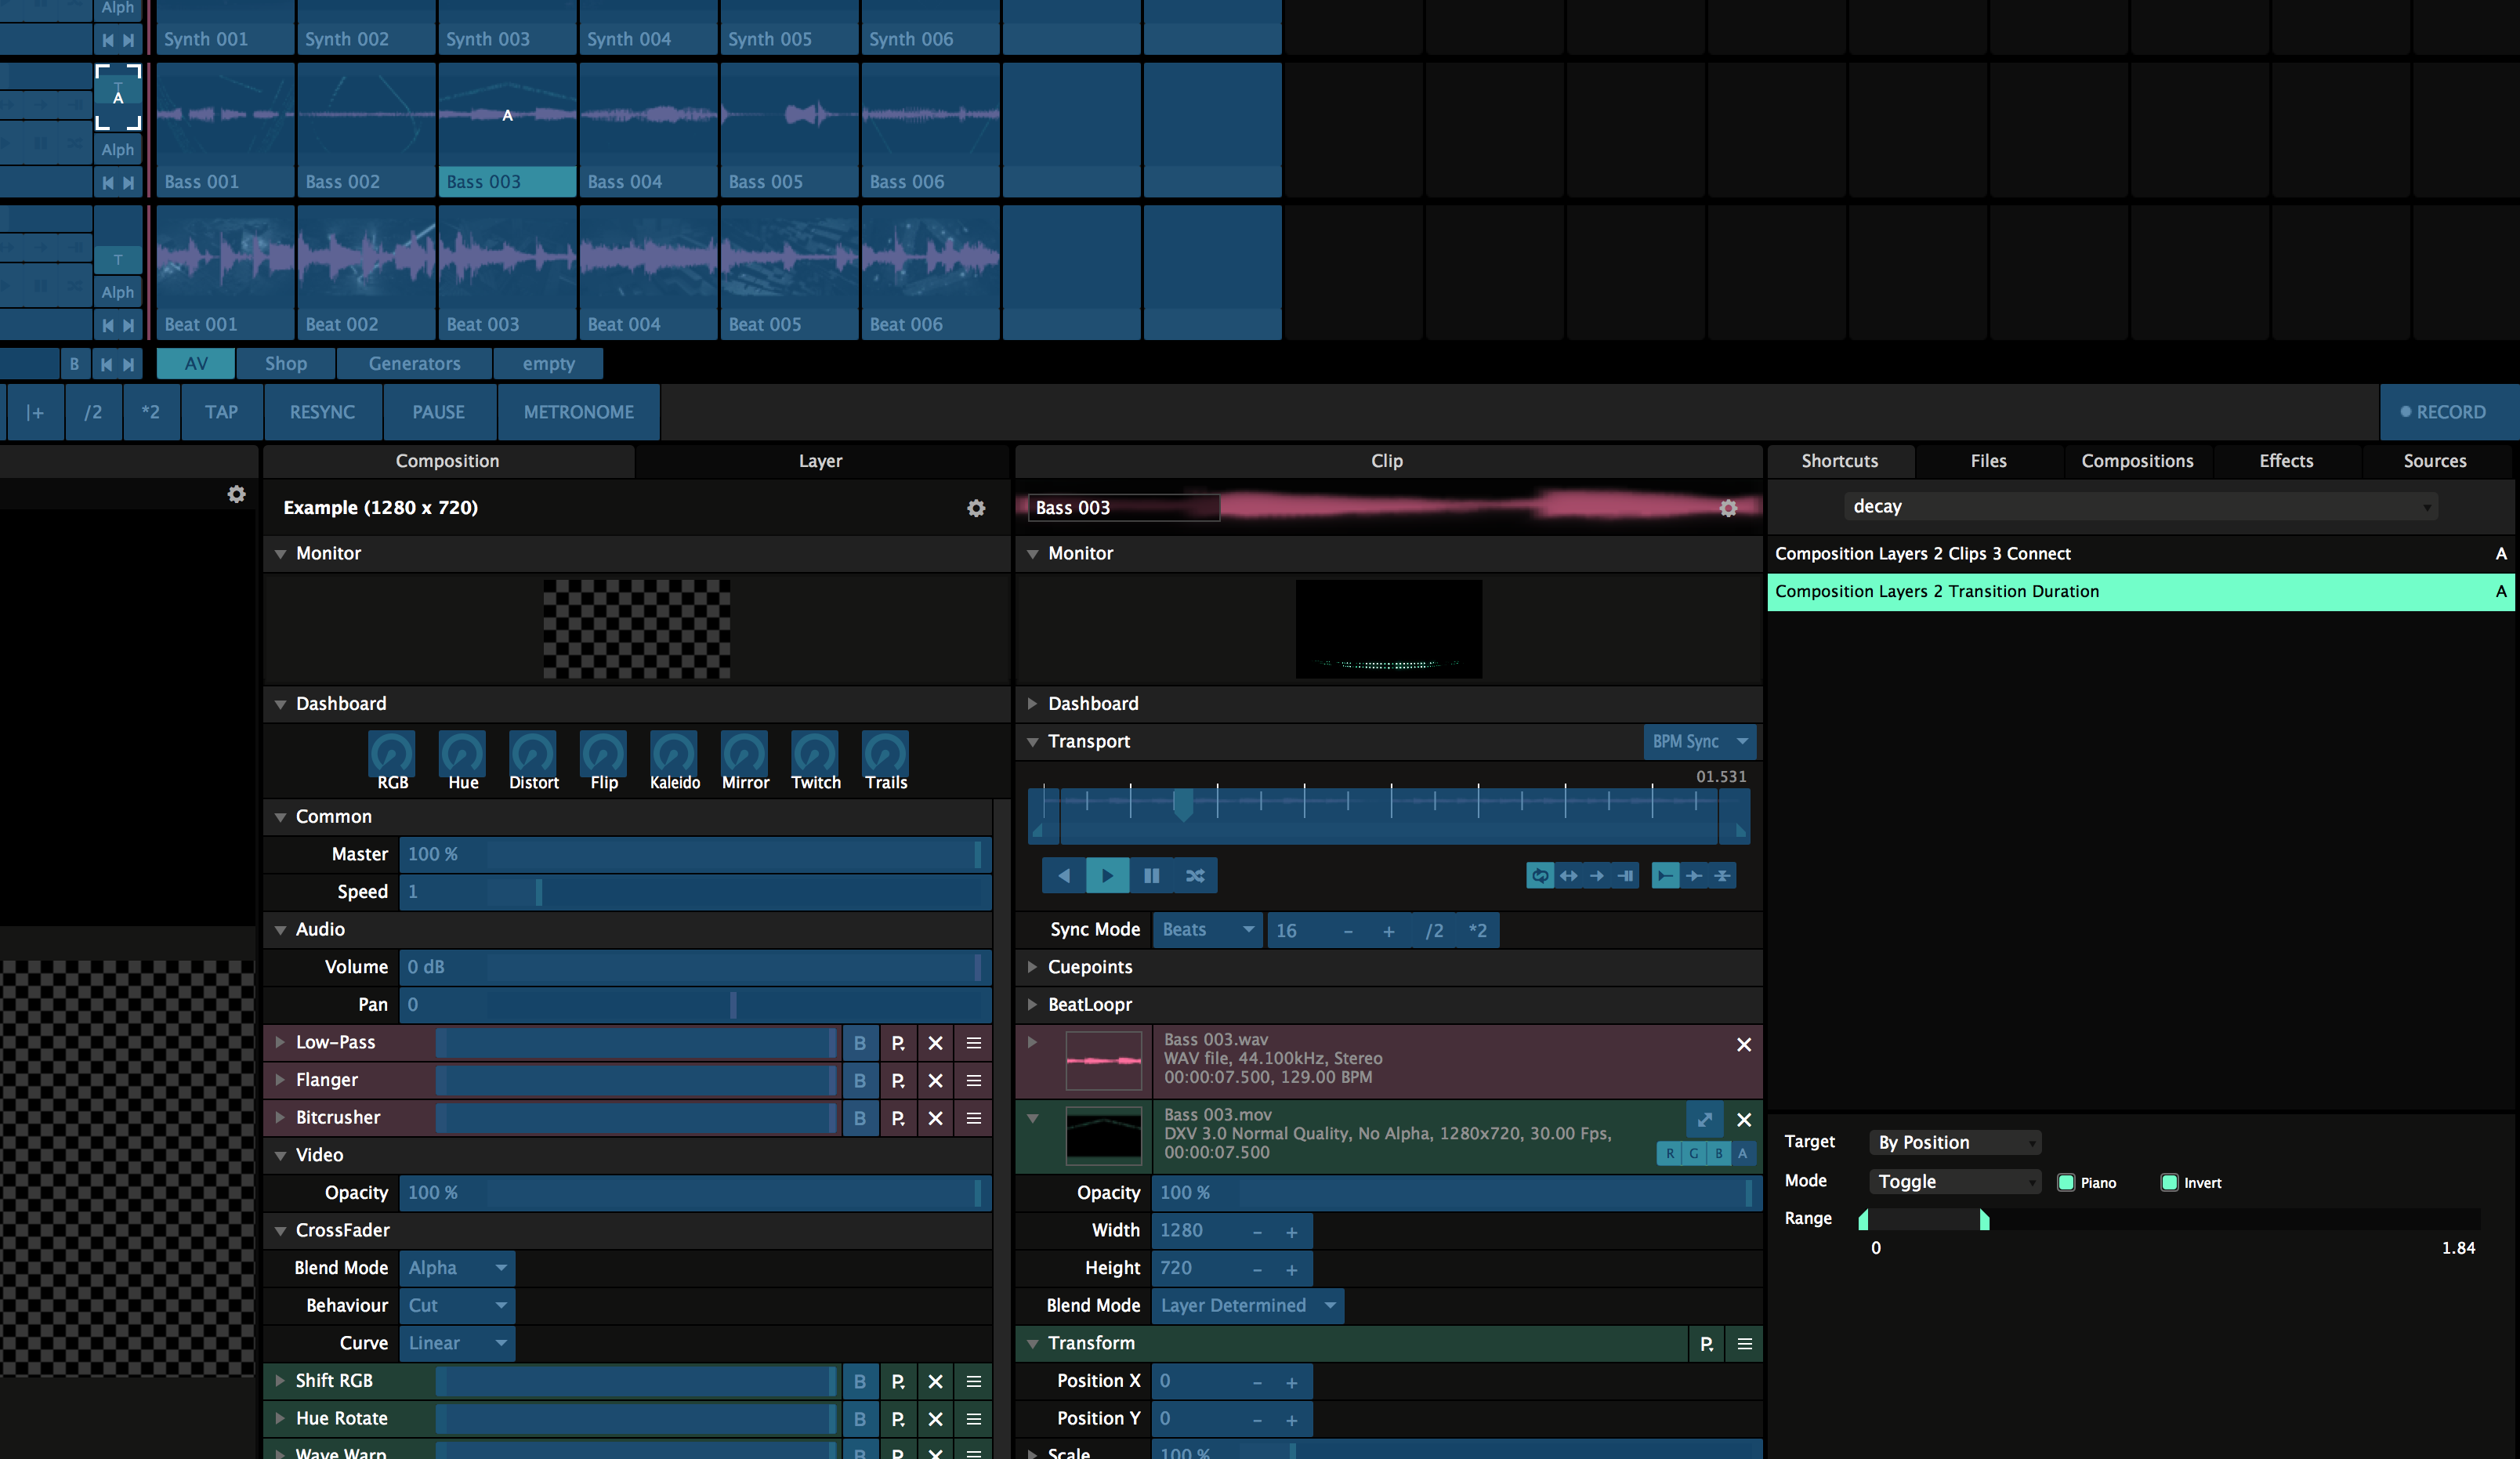
Task: Click the random playback shuffle icon
Action: (1195, 875)
